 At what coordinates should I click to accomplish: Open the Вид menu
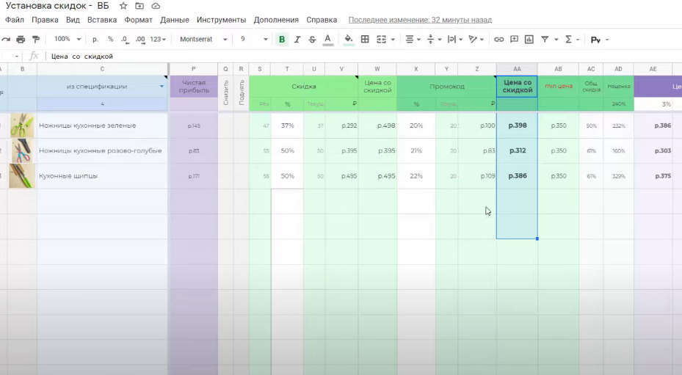[73, 20]
